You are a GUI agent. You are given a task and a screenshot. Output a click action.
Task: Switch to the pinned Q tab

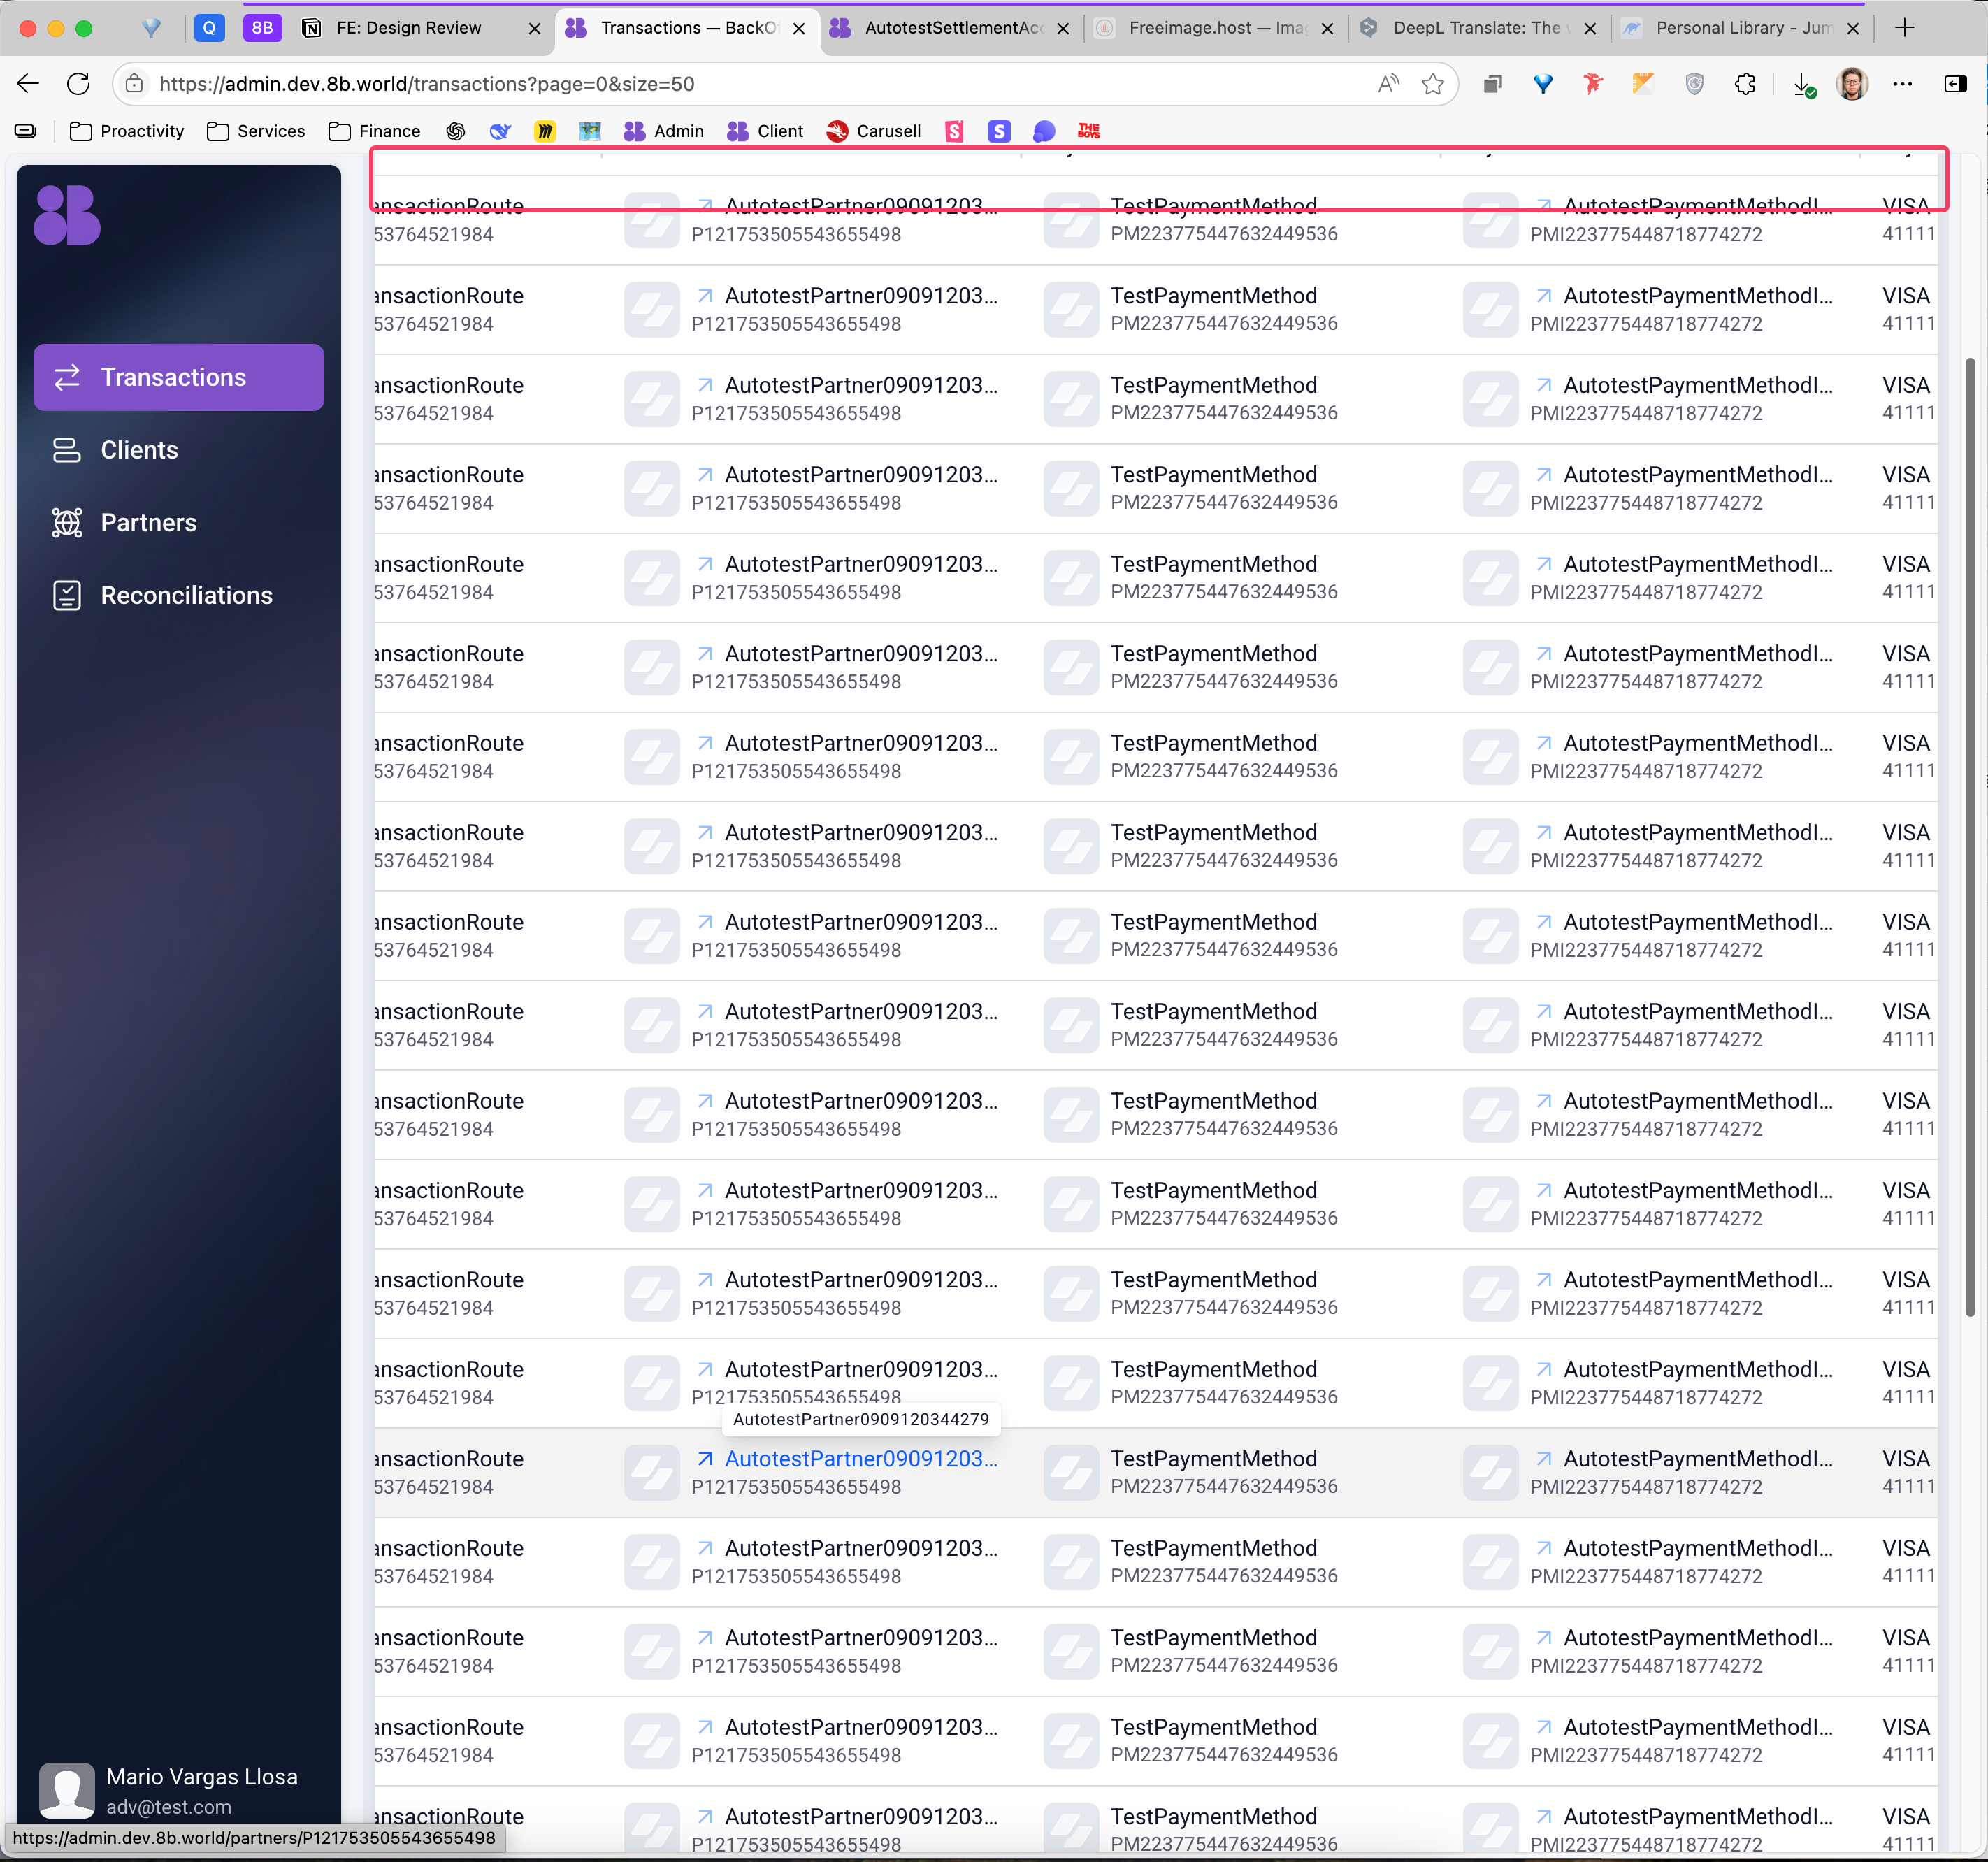[x=209, y=28]
